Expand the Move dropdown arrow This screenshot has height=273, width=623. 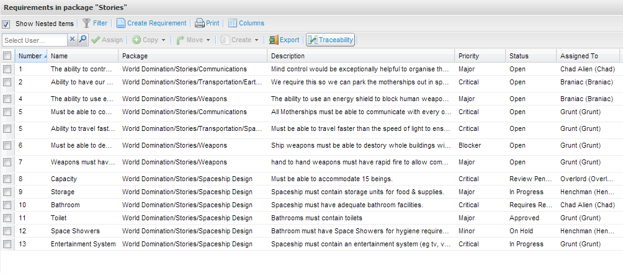click(x=208, y=40)
